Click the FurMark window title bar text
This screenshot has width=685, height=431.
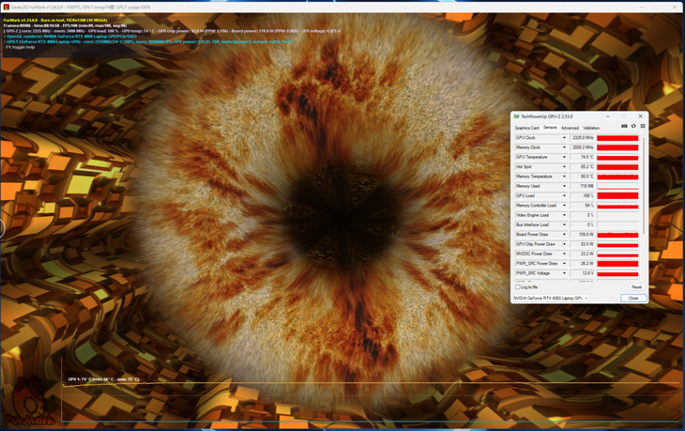pos(82,7)
